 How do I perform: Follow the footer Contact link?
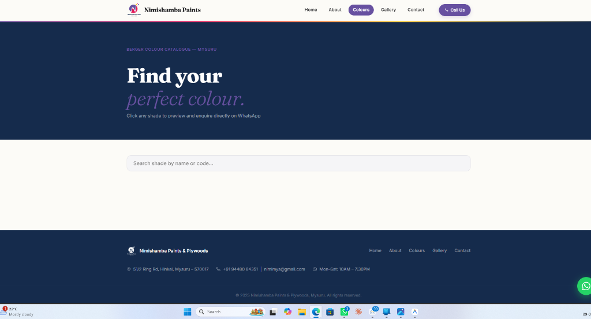pos(462,250)
